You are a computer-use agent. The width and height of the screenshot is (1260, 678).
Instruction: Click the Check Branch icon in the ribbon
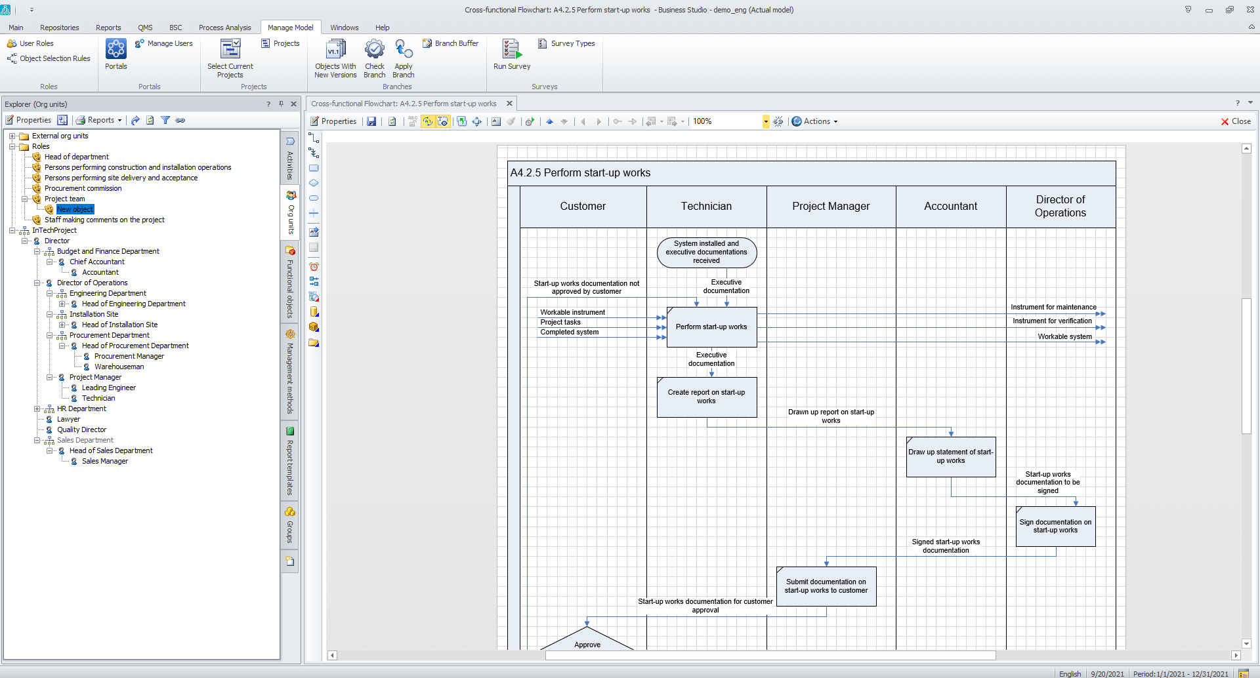(374, 50)
